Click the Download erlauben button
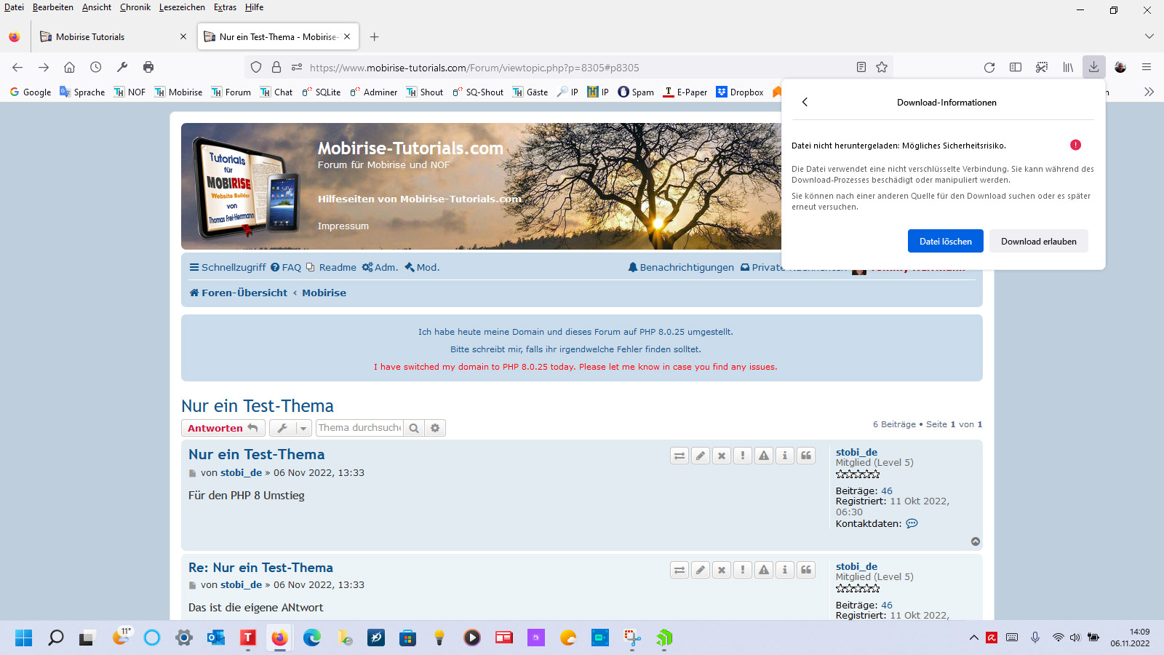1164x655 pixels. pyautogui.click(x=1038, y=242)
